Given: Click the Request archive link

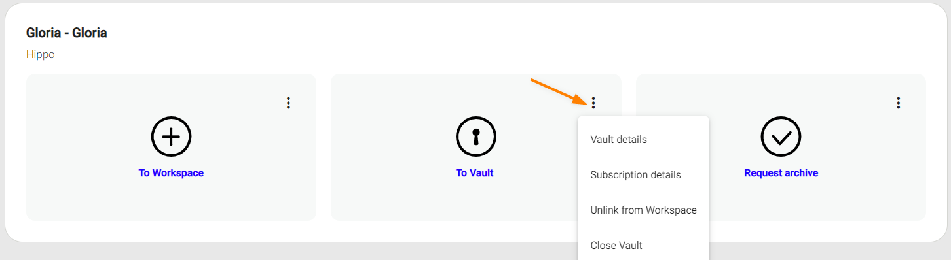Looking at the screenshot, I should pyautogui.click(x=781, y=173).
